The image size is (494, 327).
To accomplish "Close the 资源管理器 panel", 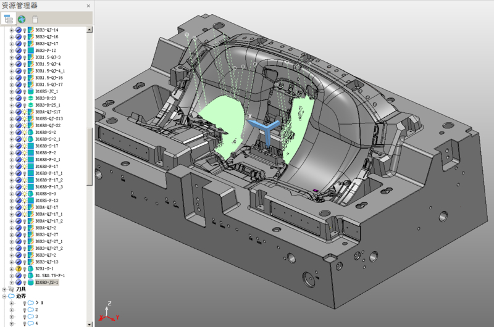I will coord(88,6).
